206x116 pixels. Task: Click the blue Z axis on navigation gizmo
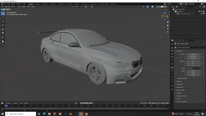tap(165, 13)
